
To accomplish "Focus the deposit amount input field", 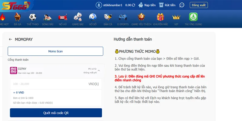I will (x=48, y=84).
